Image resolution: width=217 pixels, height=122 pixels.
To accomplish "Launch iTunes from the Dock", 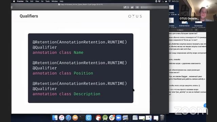I will (62, 118).
